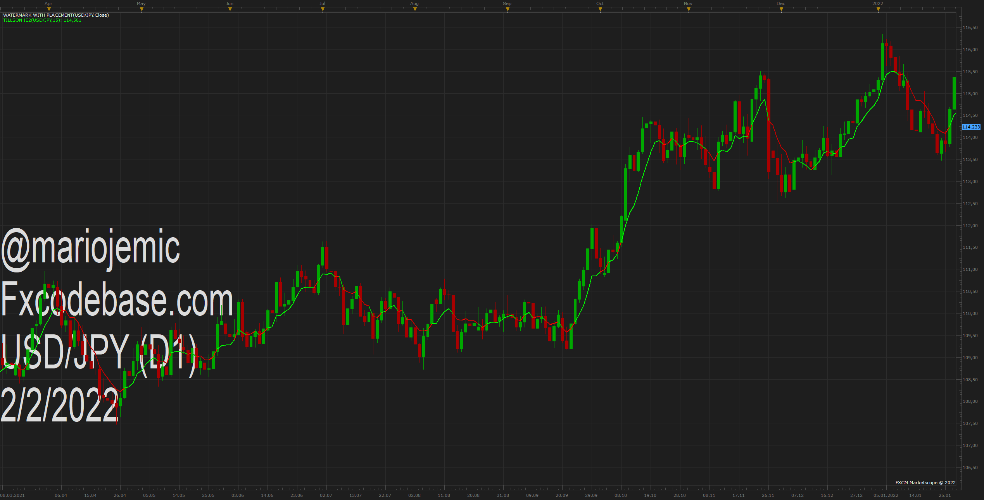The height and width of the screenshot is (500, 984).
Task: Click the 25.01 date axis label
Action: tap(945, 495)
